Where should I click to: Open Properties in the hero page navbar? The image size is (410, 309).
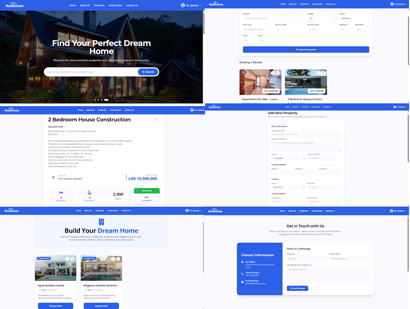99,5
